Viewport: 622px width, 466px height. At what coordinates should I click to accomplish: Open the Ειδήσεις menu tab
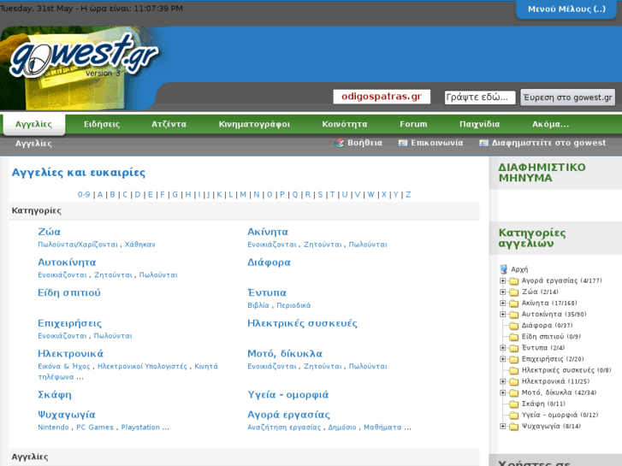coord(102,124)
